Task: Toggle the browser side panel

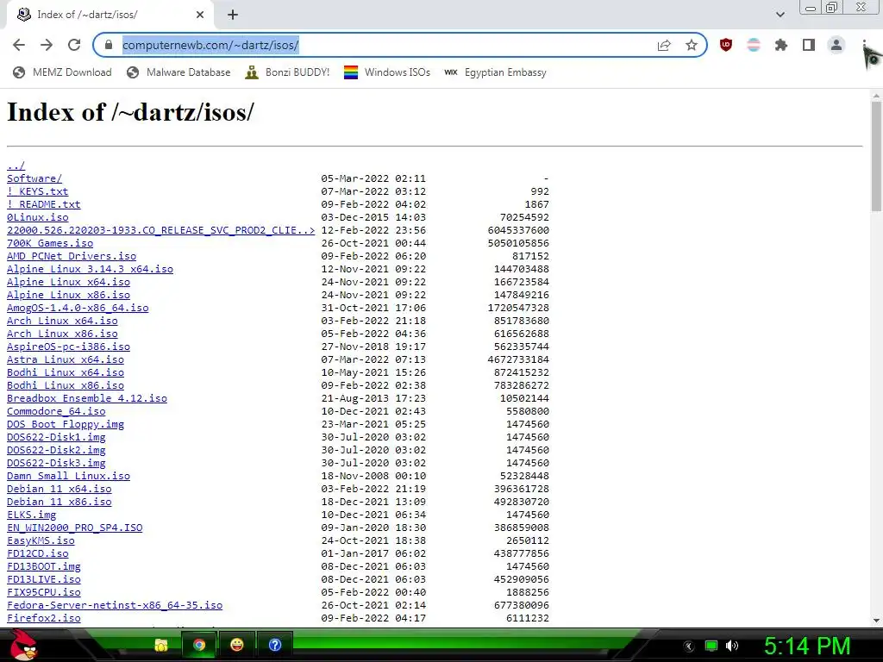Action: click(x=809, y=45)
